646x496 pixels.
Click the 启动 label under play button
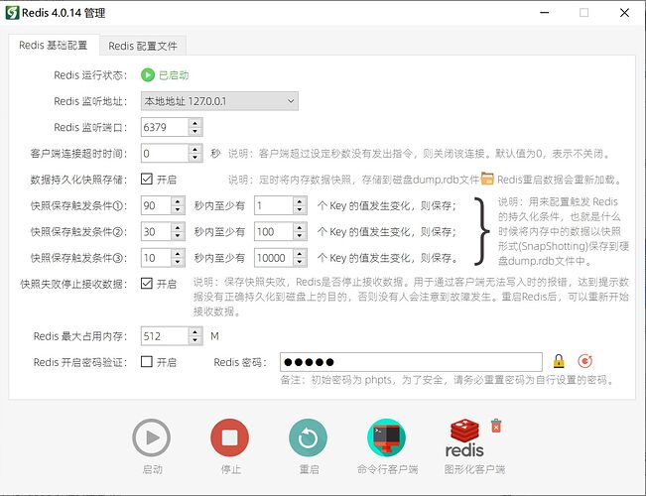click(152, 469)
